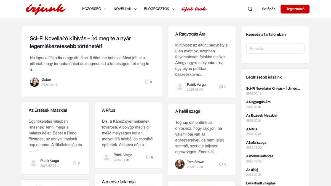Click comment icon on Az Érzések Maszkjai card
This screenshot has width=331, height=186.
pos(74,163)
